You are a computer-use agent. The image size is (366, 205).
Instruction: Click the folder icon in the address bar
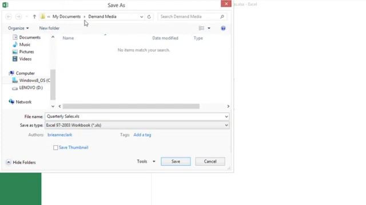click(x=43, y=17)
